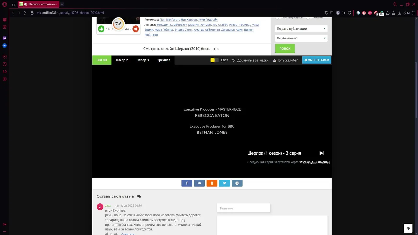
Task: Share on Twitter
Action: point(224,183)
